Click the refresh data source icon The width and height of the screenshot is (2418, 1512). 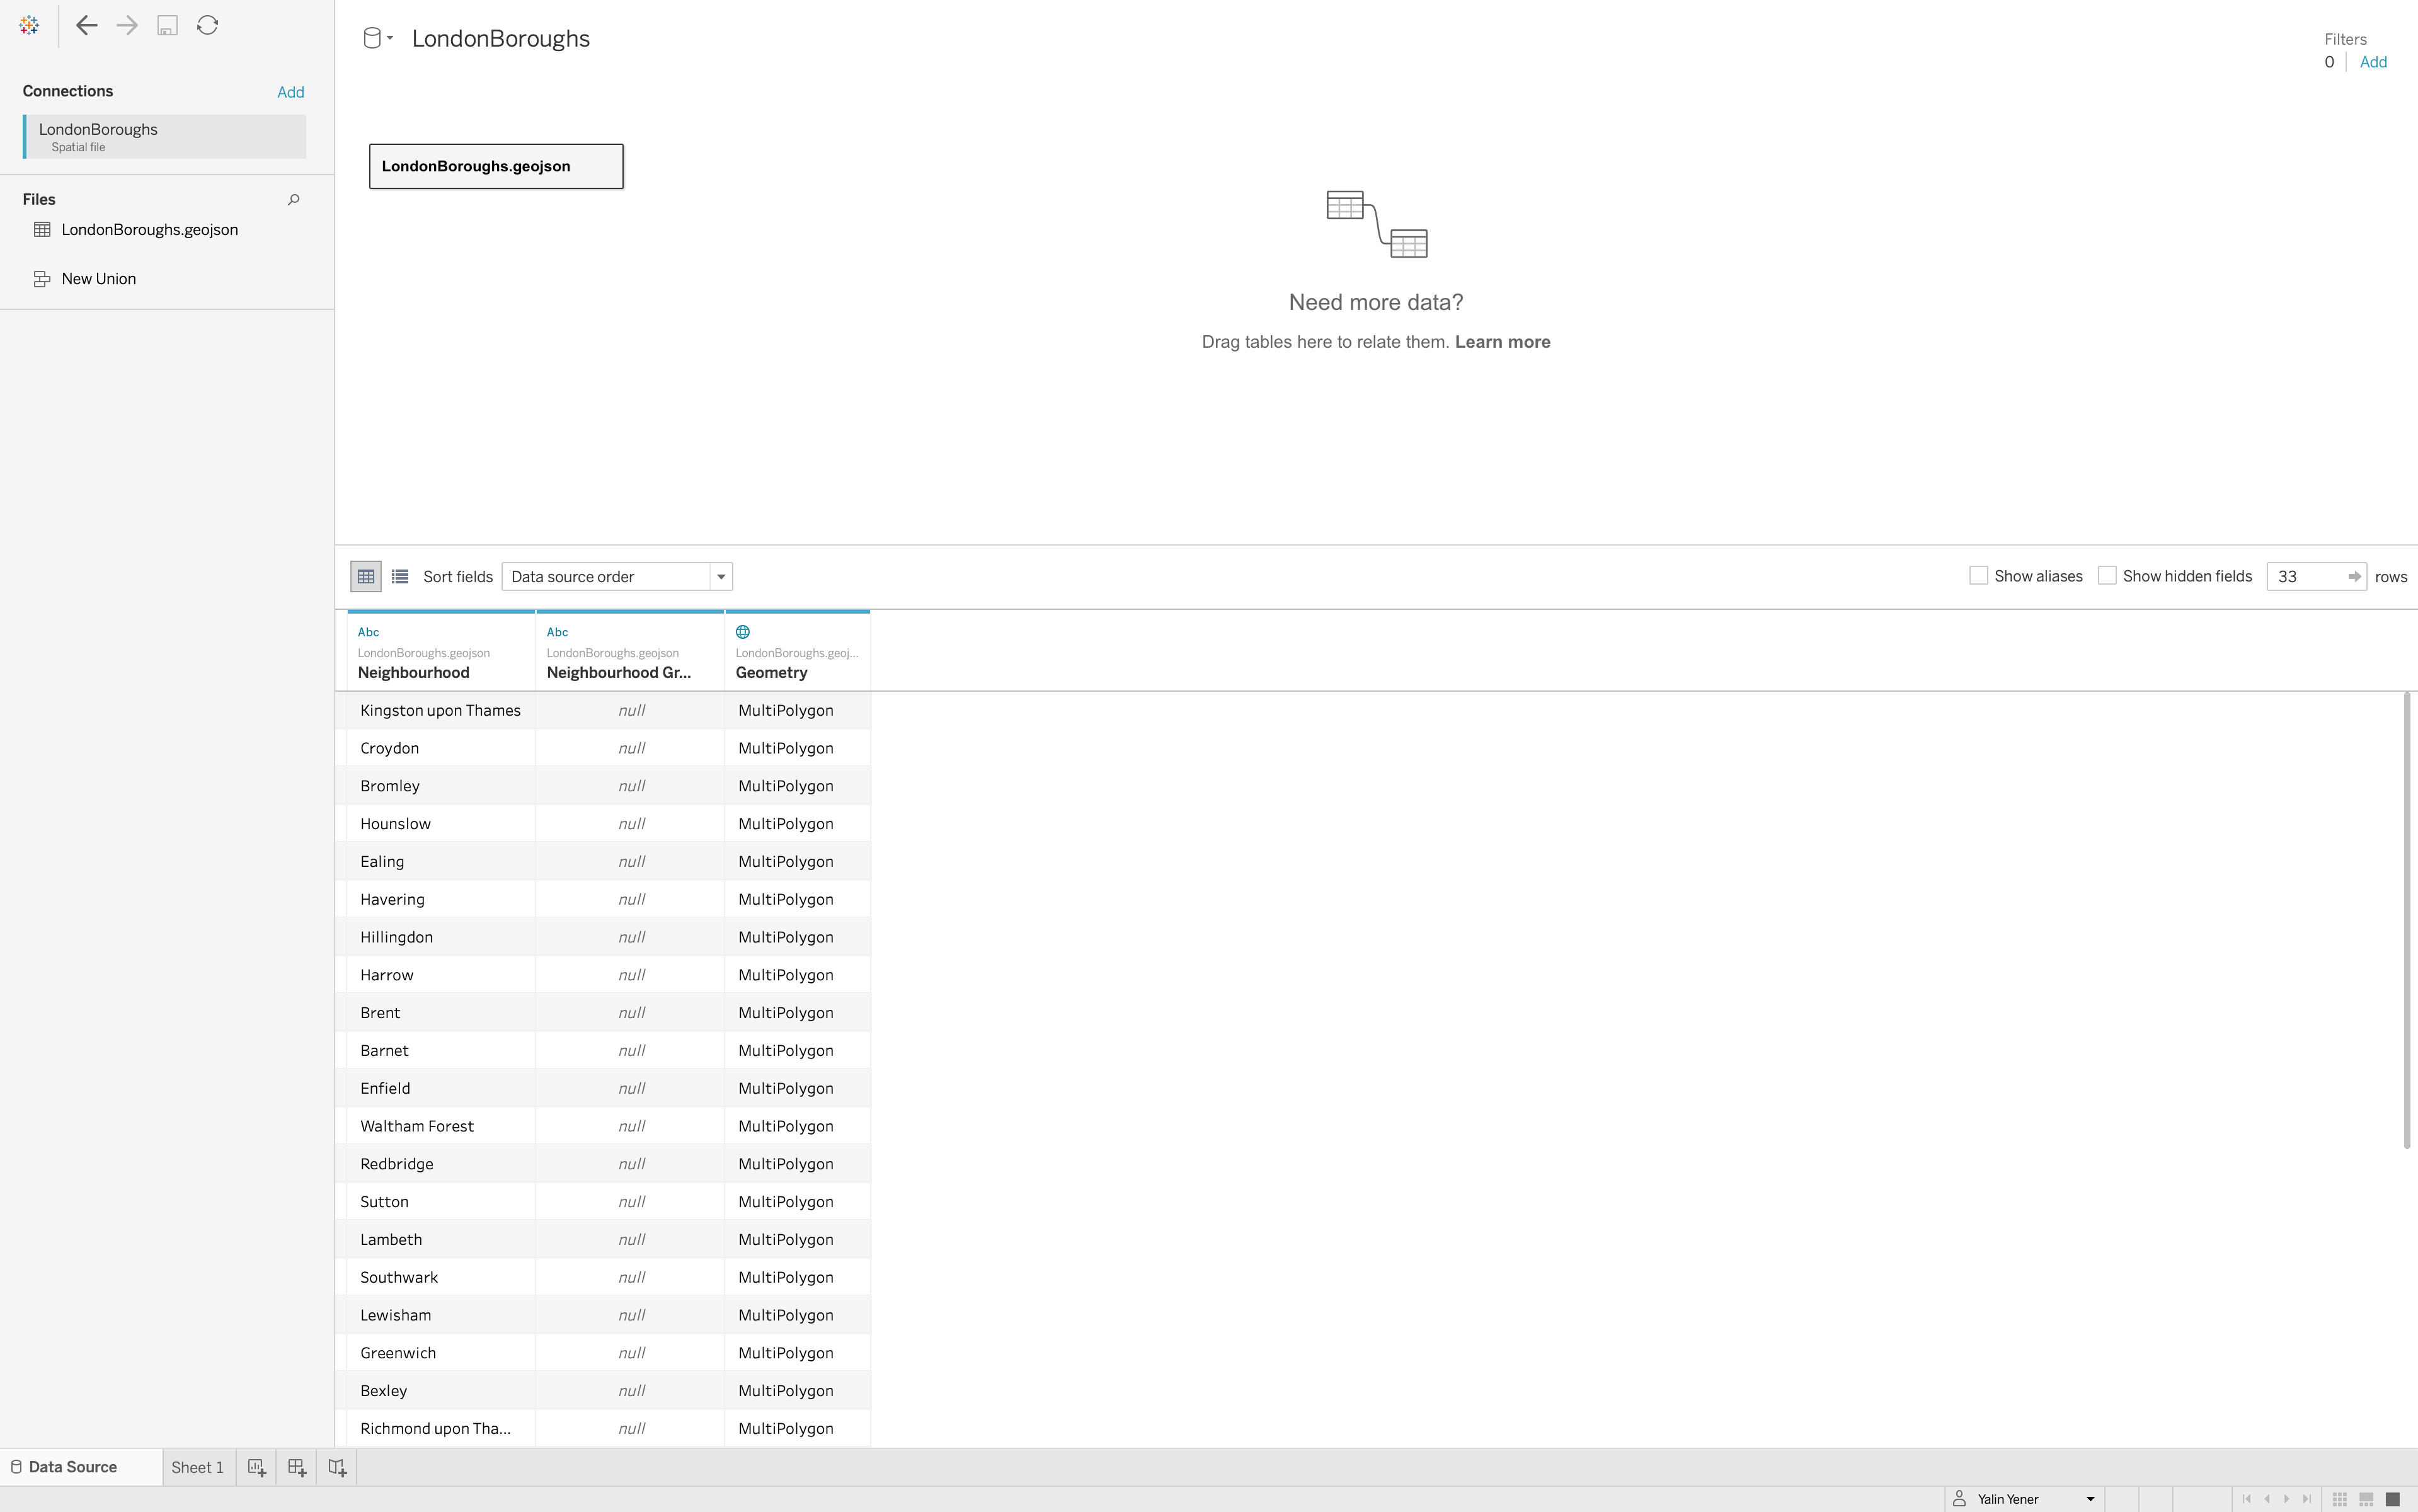click(207, 25)
